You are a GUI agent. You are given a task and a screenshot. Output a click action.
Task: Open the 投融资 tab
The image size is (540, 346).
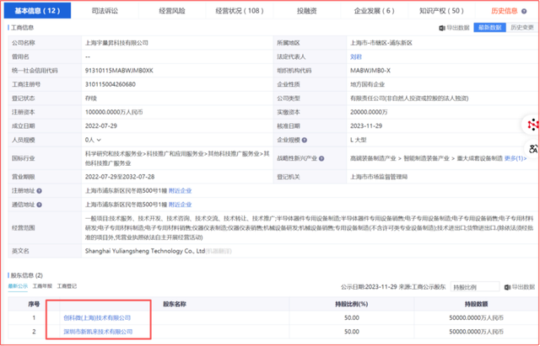click(x=307, y=11)
